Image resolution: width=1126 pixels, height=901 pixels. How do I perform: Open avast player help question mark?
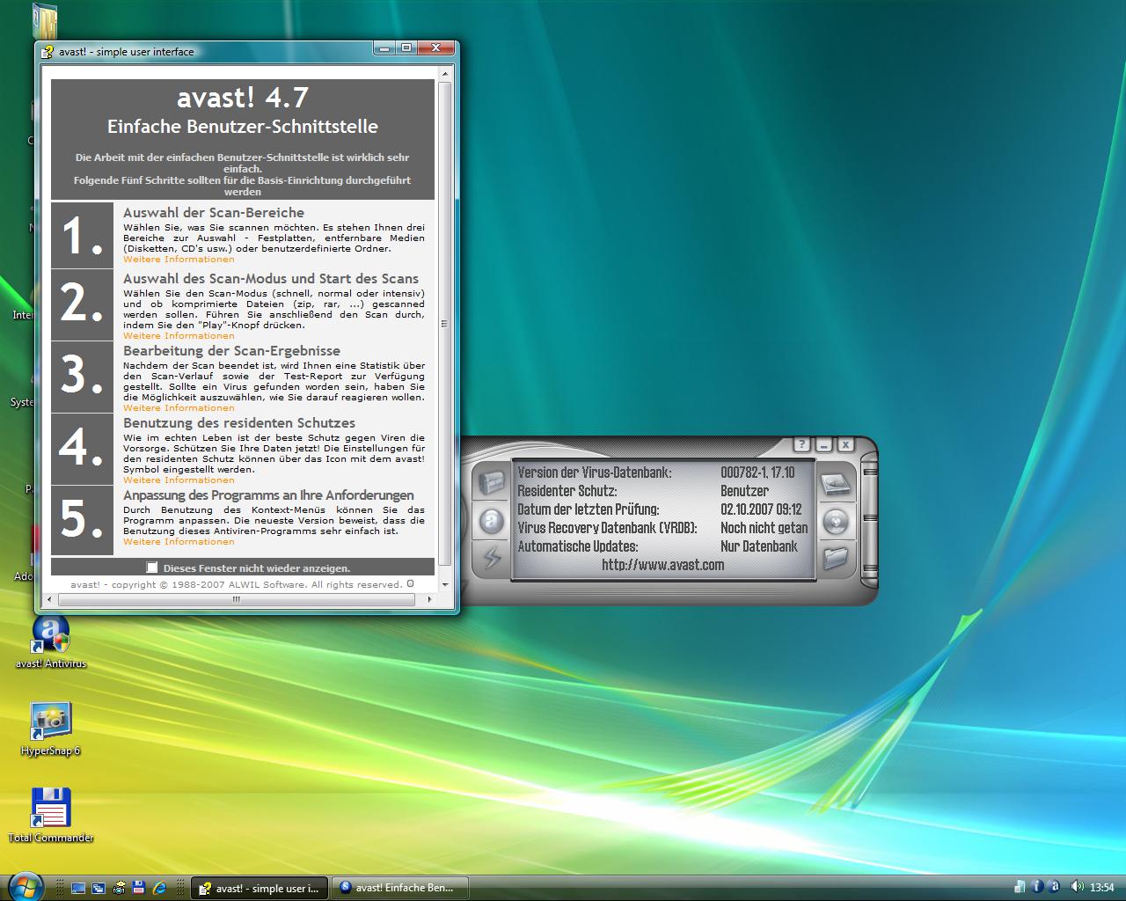(x=801, y=445)
